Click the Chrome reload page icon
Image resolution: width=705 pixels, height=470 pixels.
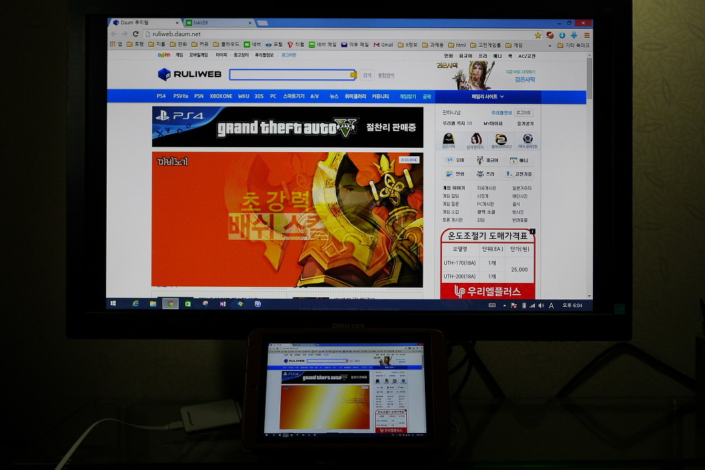(136, 34)
